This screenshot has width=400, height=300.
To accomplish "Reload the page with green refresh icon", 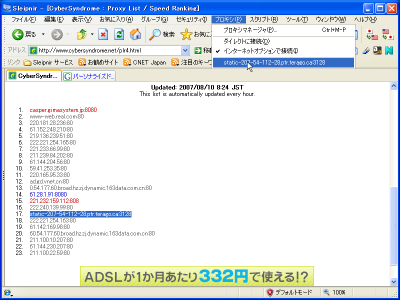I will (119, 34).
